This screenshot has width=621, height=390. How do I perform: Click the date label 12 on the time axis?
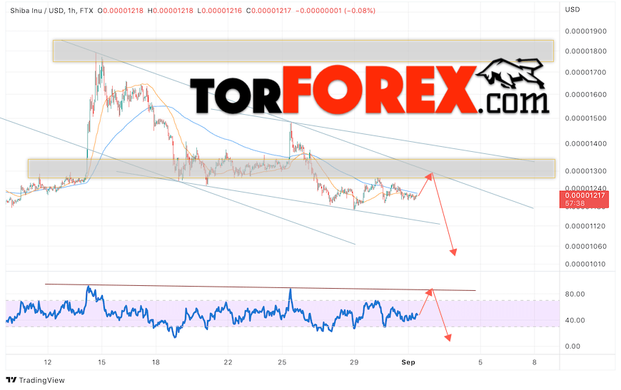point(48,362)
